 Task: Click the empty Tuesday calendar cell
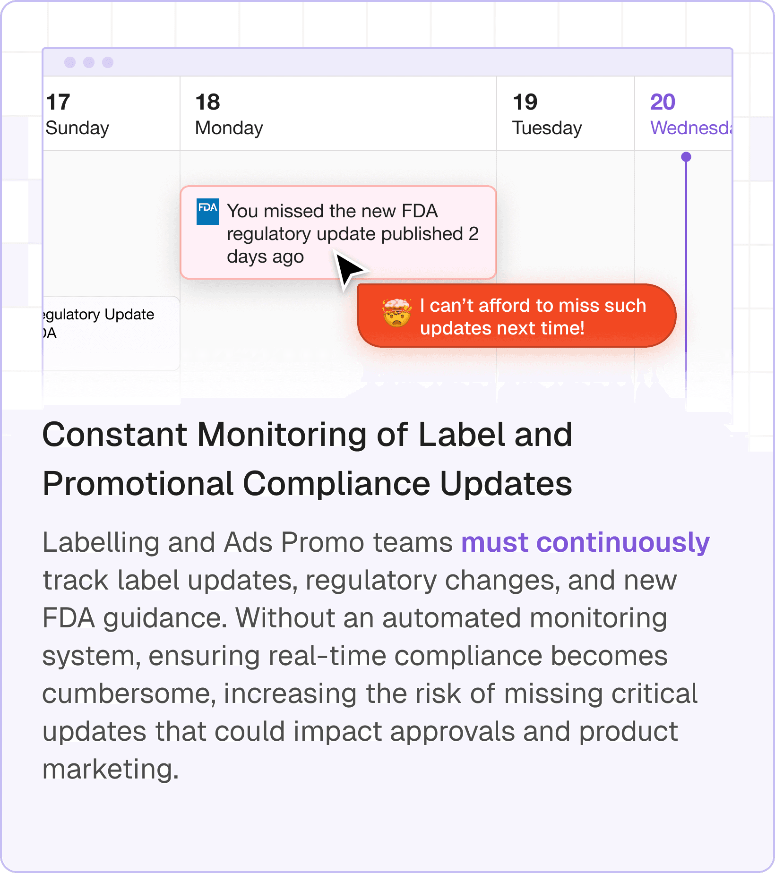tap(566, 217)
